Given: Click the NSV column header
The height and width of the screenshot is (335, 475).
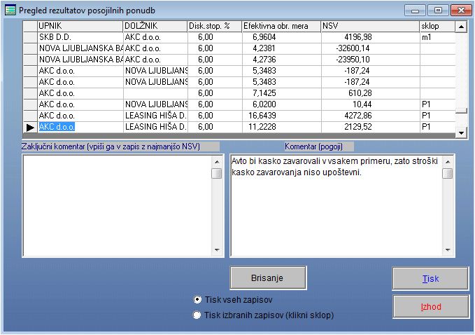Looking at the screenshot, I should [x=369, y=26].
